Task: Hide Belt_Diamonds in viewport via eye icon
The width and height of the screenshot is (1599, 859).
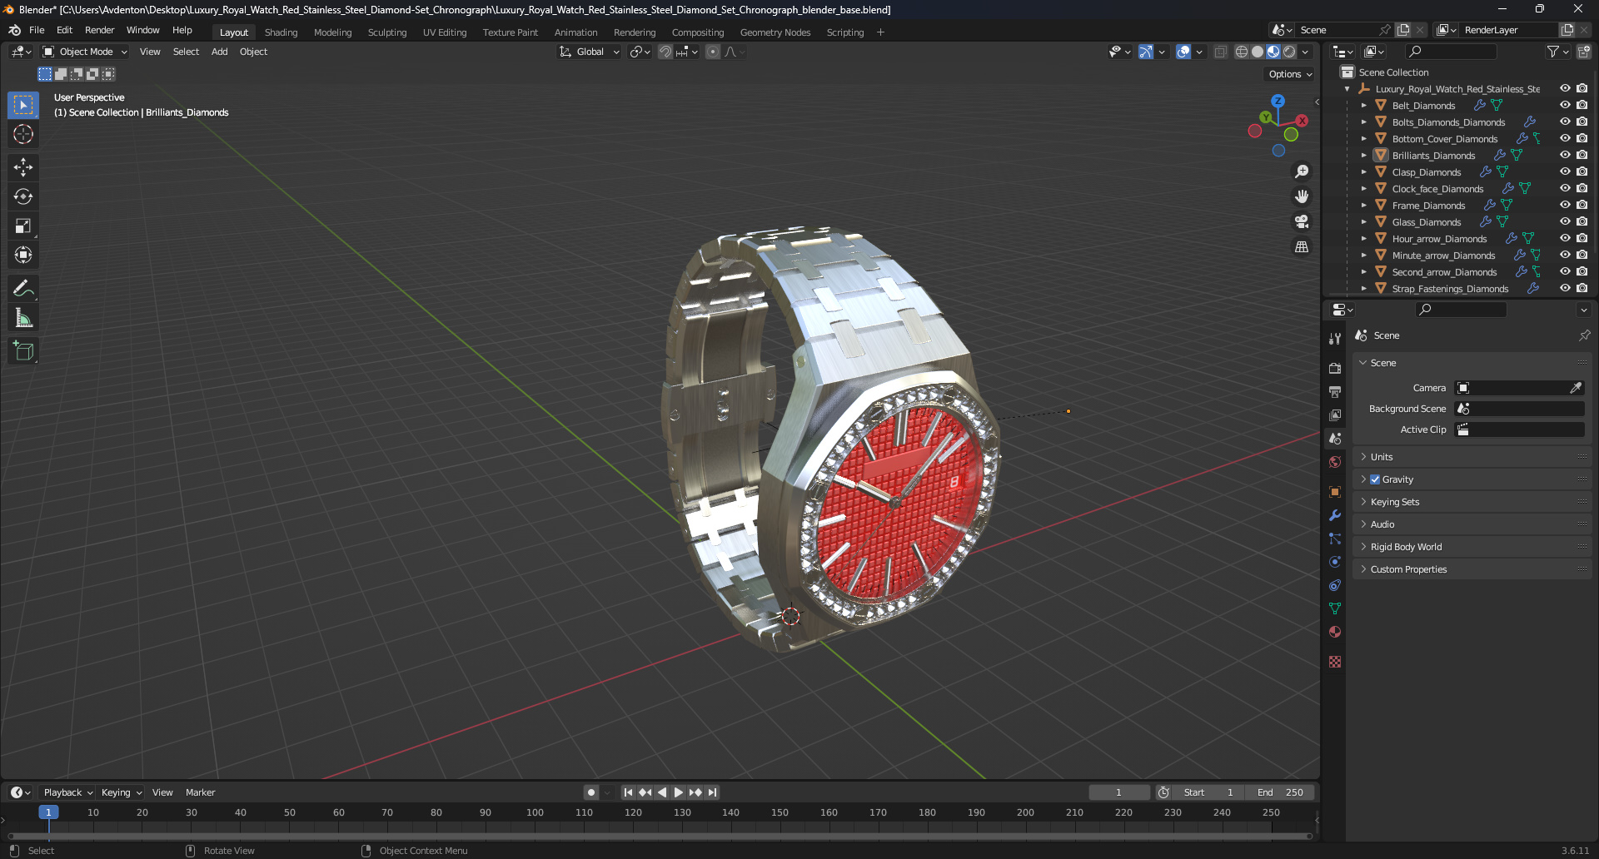Action: [x=1565, y=105]
